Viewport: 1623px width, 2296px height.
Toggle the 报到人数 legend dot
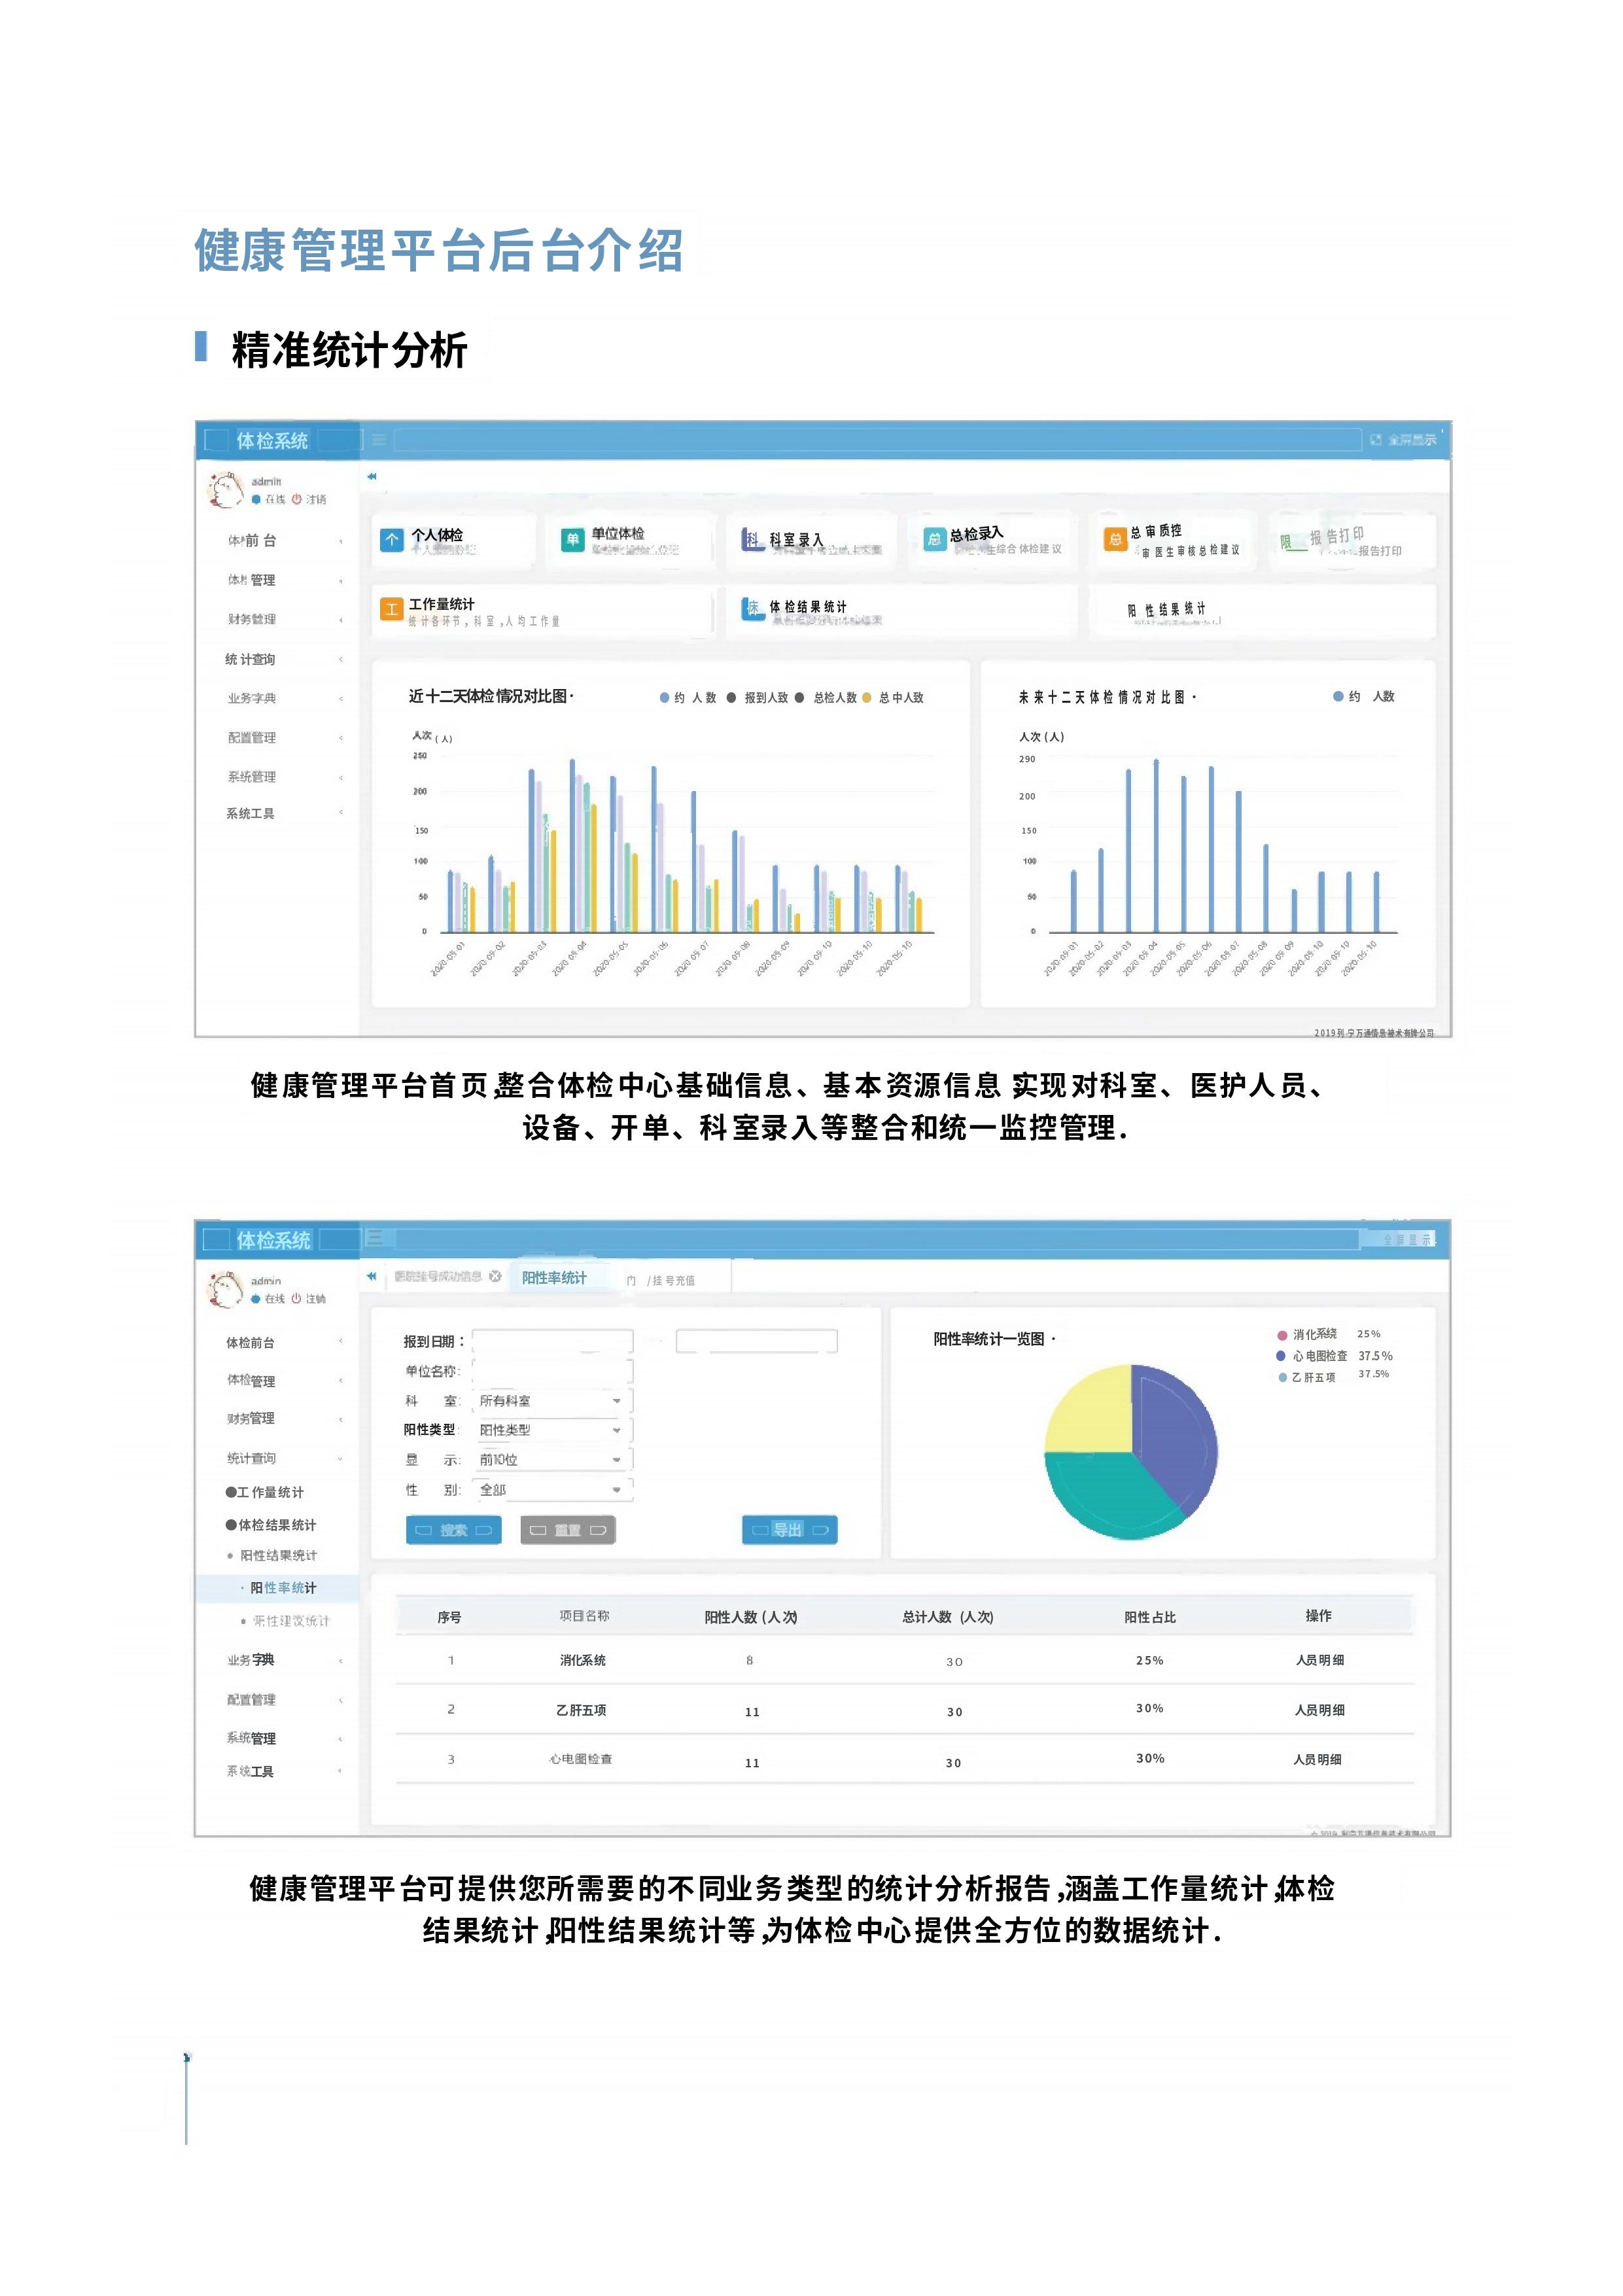point(732,698)
